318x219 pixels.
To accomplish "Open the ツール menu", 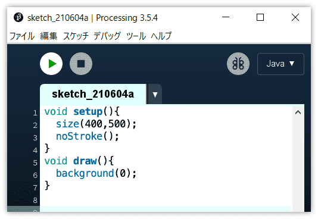I will (x=136, y=36).
